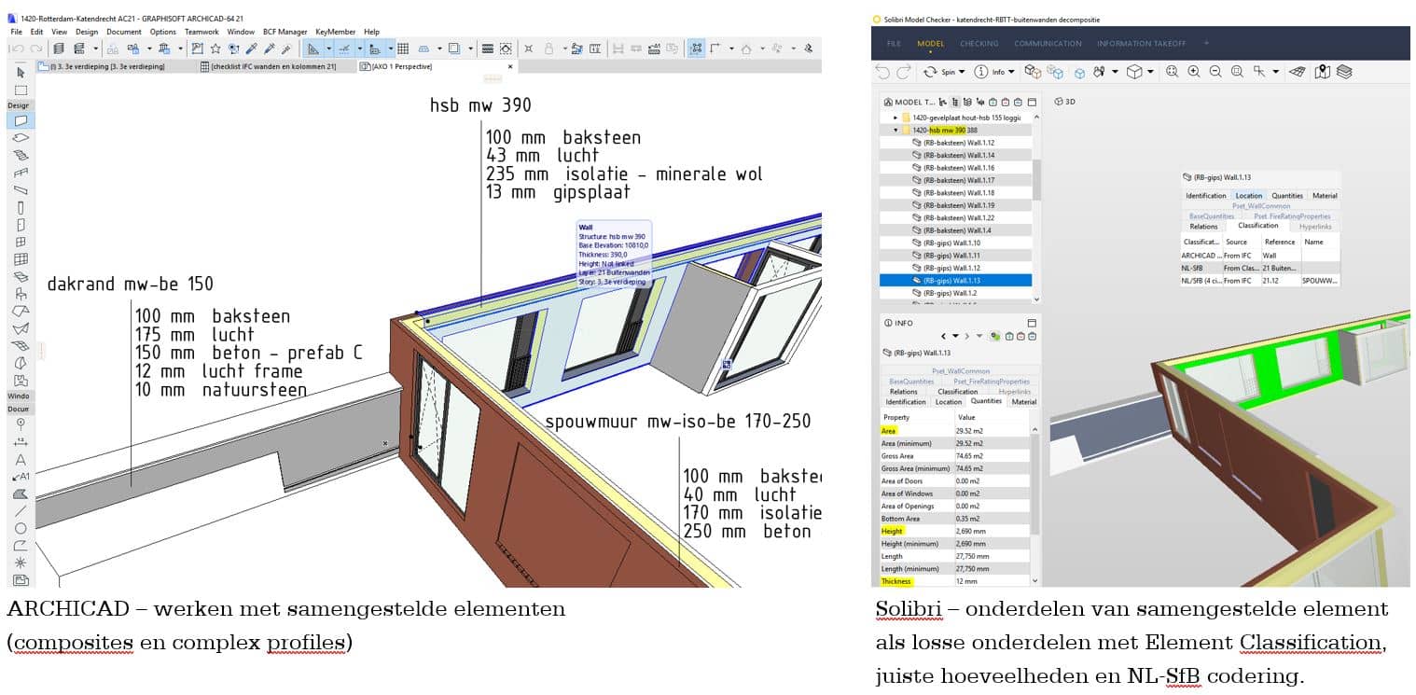Screen dimensions: 1416x695
Task: Click the Solibri zoom-out magnifier icon
Action: click(1215, 72)
